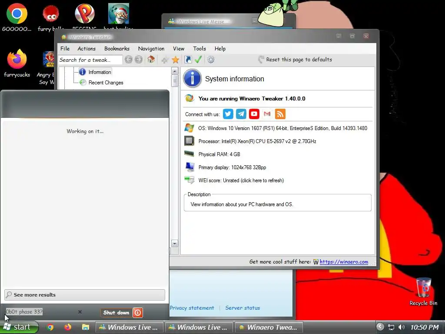Expand hidden tray icons arrow

pyautogui.click(x=380, y=327)
